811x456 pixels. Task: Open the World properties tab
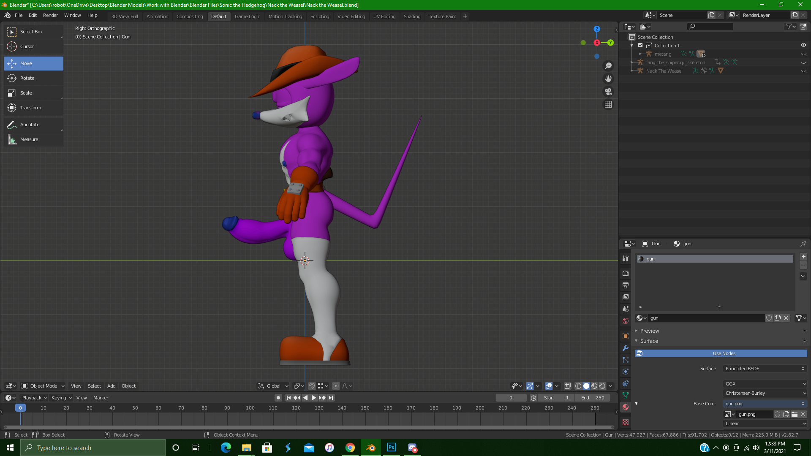click(x=626, y=321)
